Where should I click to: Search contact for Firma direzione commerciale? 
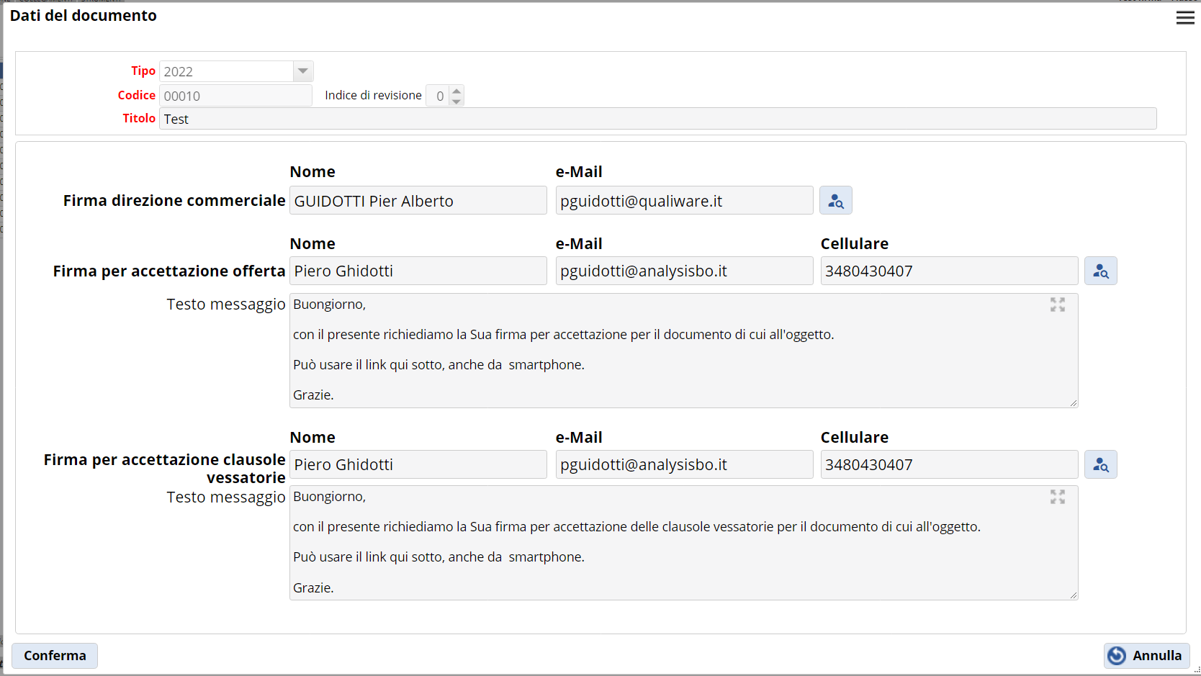(x=835, y=201)
